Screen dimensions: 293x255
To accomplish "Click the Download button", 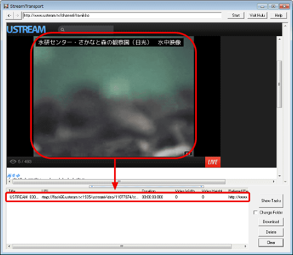I will [271, 221].
